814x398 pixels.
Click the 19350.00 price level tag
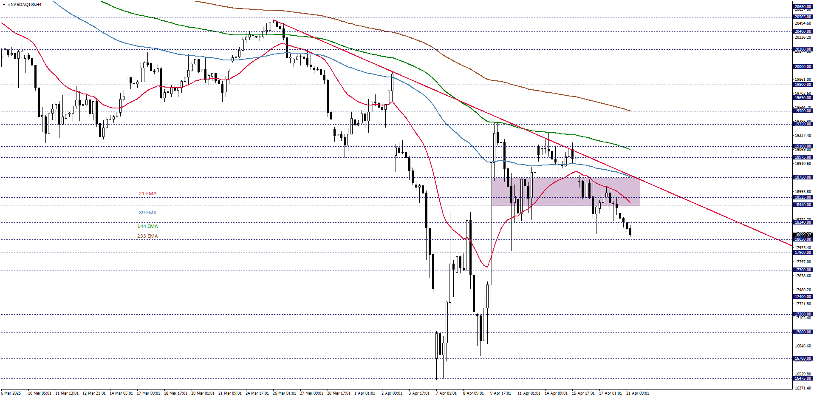click(803, 124)
